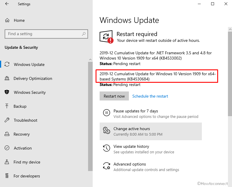
Task: Click the clock icon for active hours
Action: pos(107,130)
